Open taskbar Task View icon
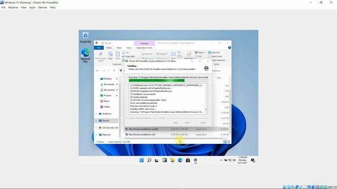Image resolution: width=337 pixels, height=189 pixels. (x=157, y=160)
